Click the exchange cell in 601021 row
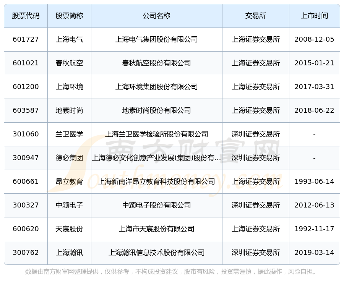 click(x=256, y=63)
